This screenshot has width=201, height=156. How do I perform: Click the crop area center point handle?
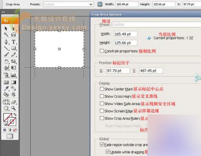[x=59, y=49]
